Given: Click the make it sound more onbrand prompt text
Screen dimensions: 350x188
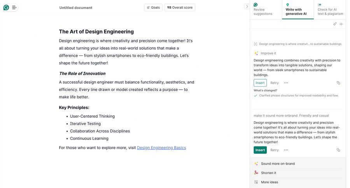Looking at the screenshot, I should 291,115.
